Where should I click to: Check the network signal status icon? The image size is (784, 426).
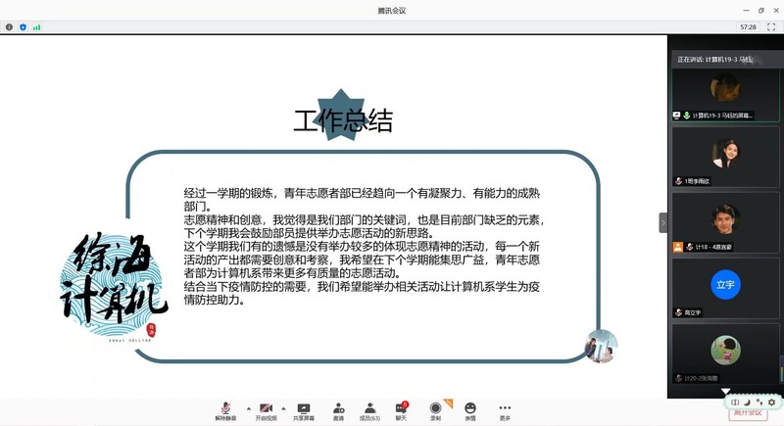pos(37,27)
